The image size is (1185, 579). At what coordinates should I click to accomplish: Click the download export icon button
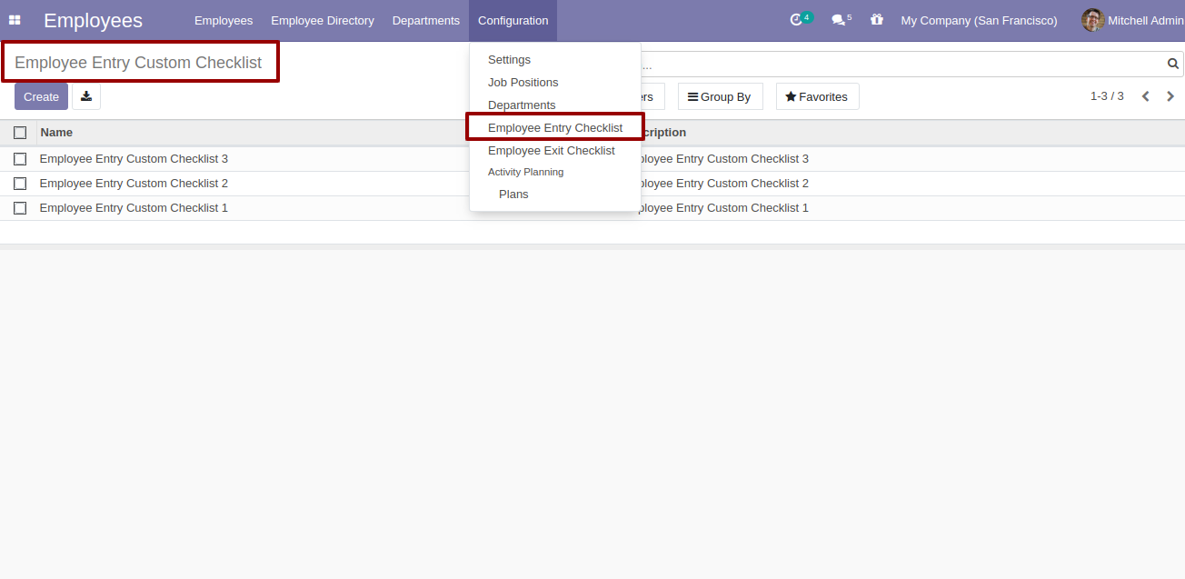tap(86, 96)
